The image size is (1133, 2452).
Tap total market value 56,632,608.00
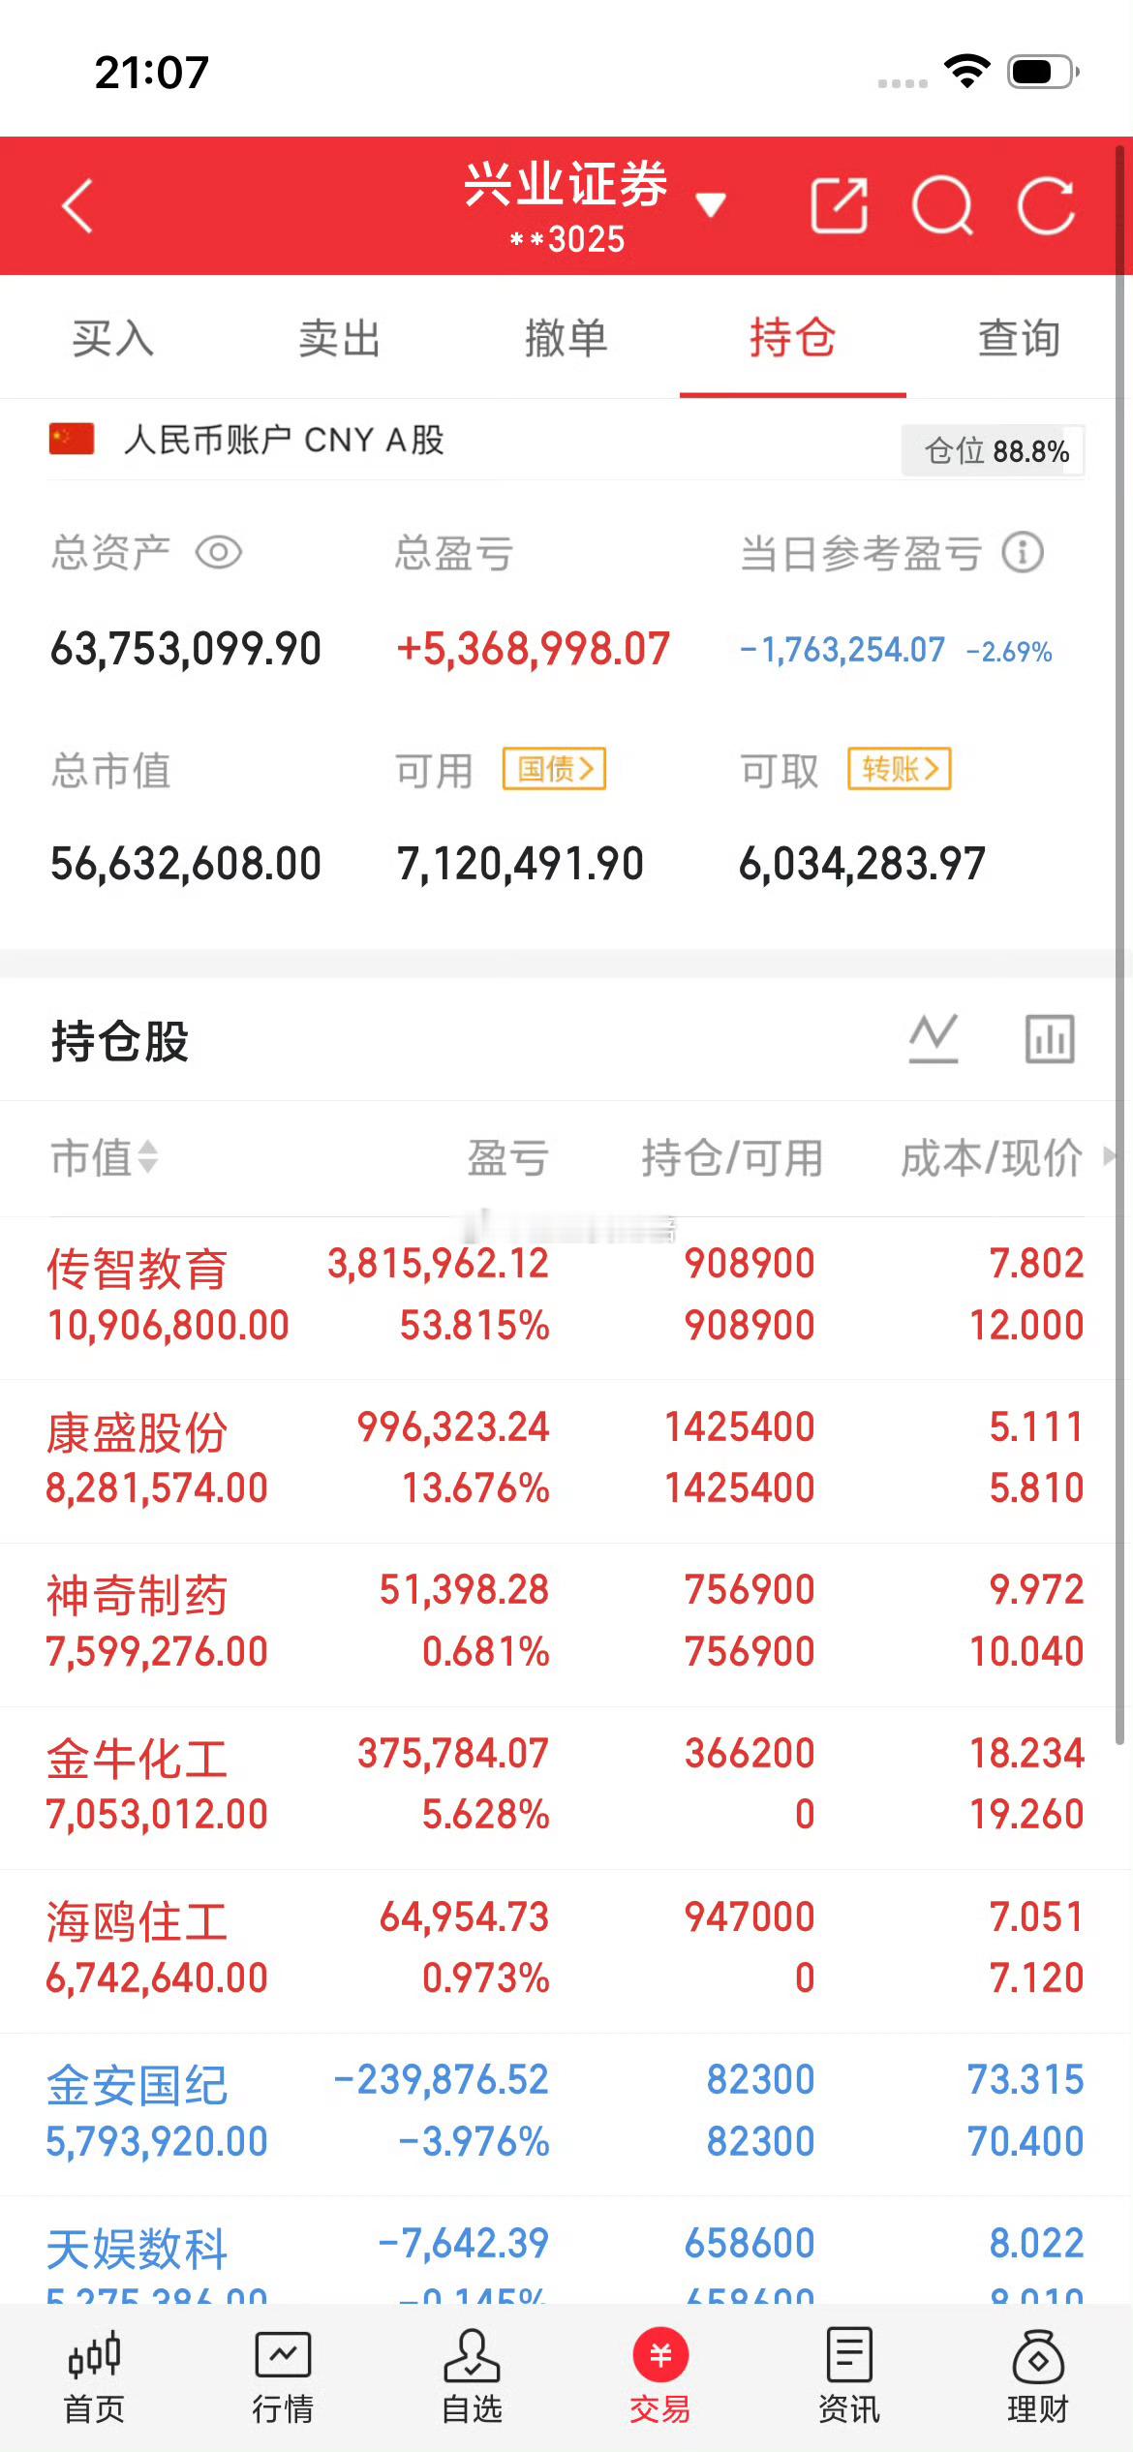point(186,864)
